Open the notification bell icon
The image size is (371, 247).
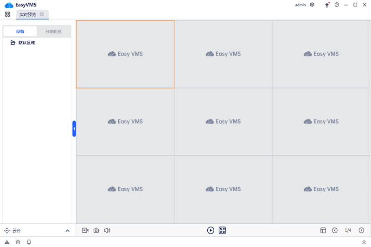[29, 242]
